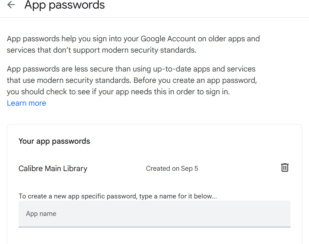
Task: Open the Learn more link
Action: pos(27,103)
